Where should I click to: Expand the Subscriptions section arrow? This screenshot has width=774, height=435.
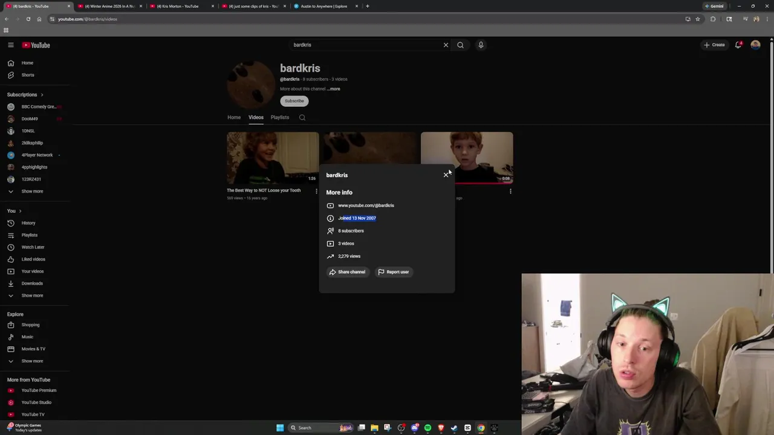(42, 95)
